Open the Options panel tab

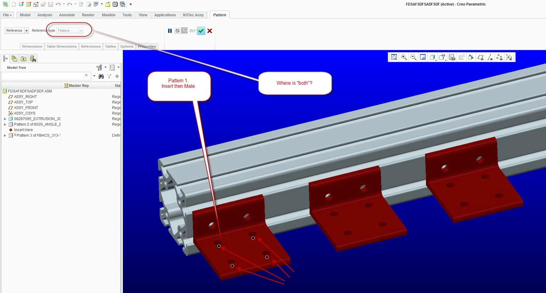tap(127, 46)
